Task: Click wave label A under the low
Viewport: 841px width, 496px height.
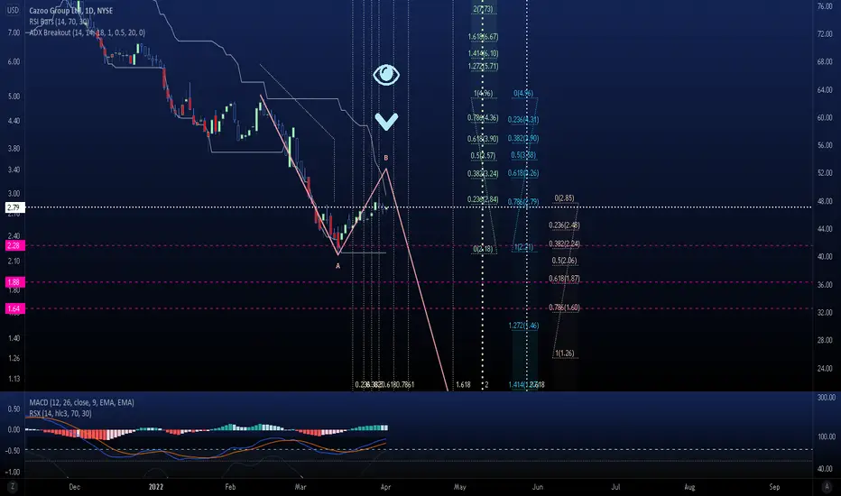Action: point(337,265)
